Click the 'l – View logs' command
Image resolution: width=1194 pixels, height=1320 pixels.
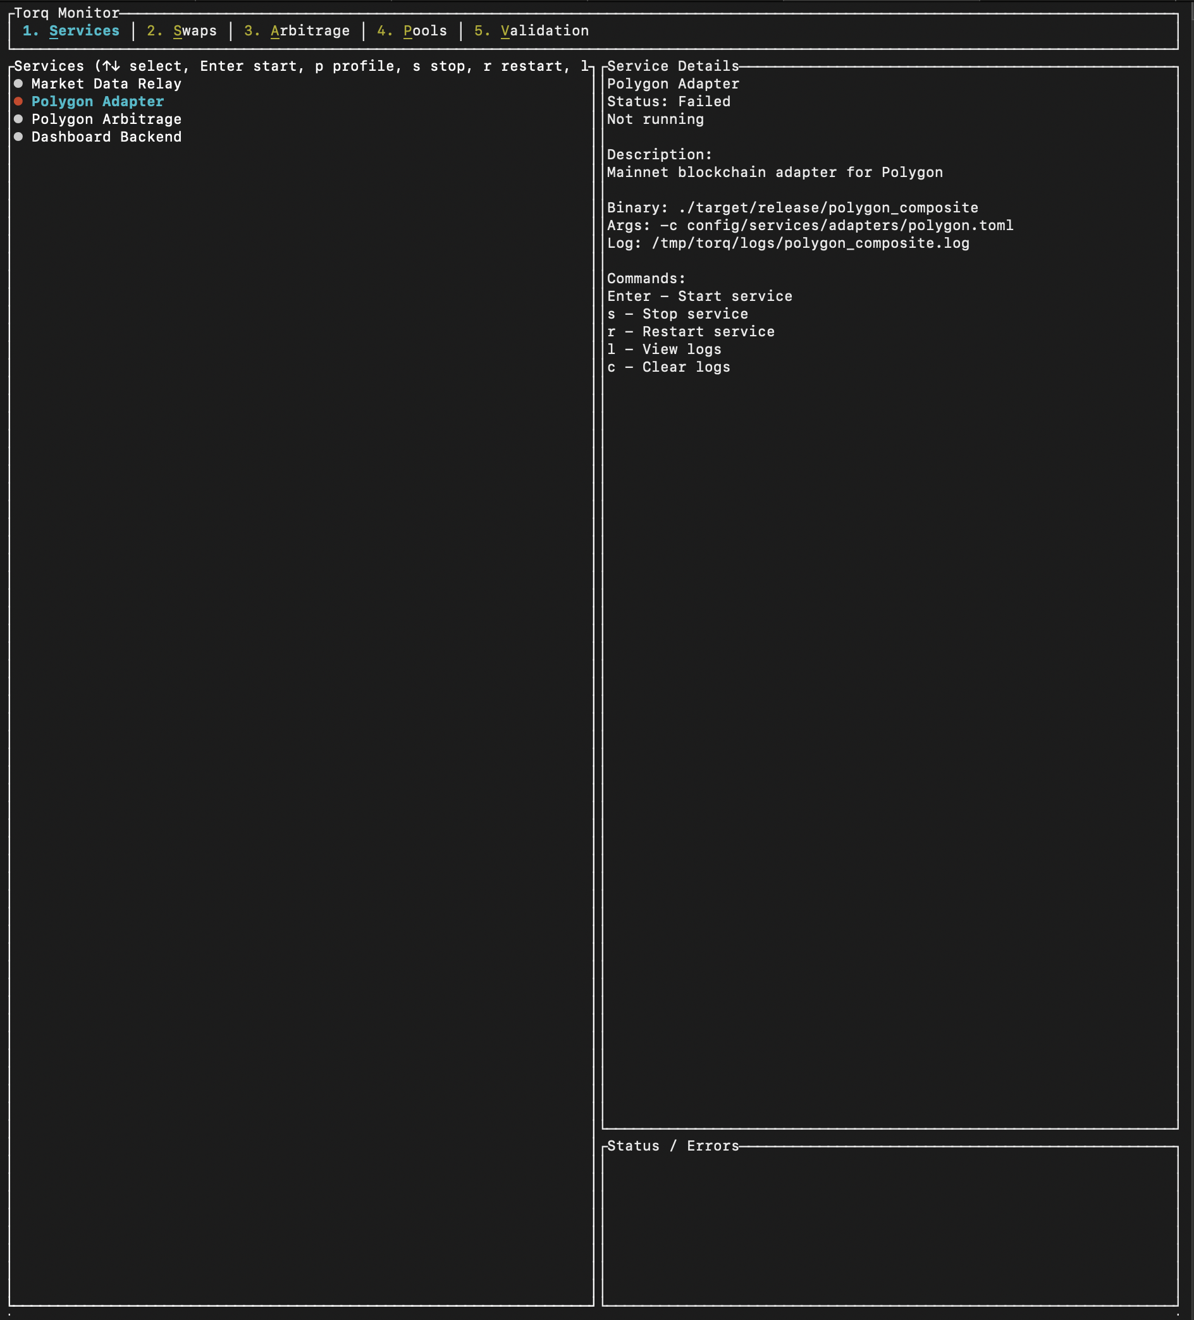(664, 350)
